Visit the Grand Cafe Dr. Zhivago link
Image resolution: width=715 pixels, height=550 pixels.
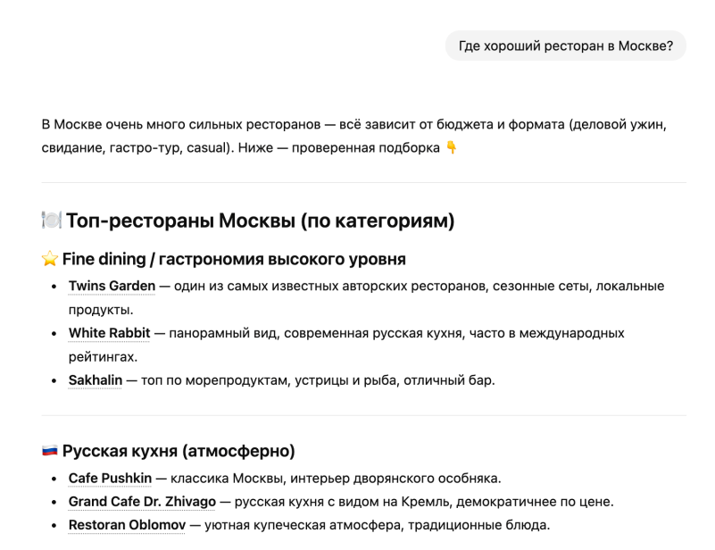(142, 502)
